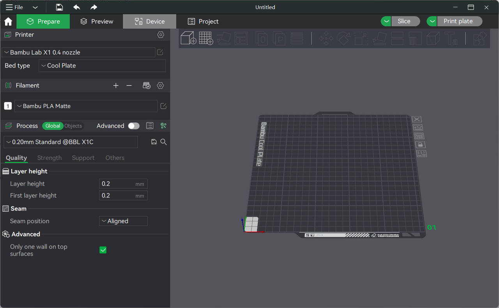Open the Bambu Lab X1 printer dropdown
Viewport: 499px width, 308px height.
click(x=78, y=52)
